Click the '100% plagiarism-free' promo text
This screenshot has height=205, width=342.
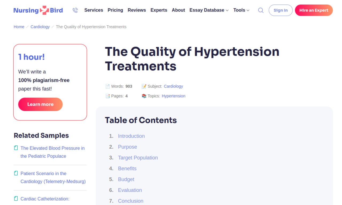(x=44, y=80)
